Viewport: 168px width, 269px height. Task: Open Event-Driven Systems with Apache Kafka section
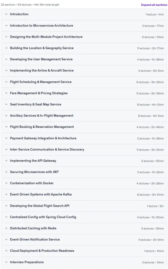pyautogui.click(x=84, y=194)
